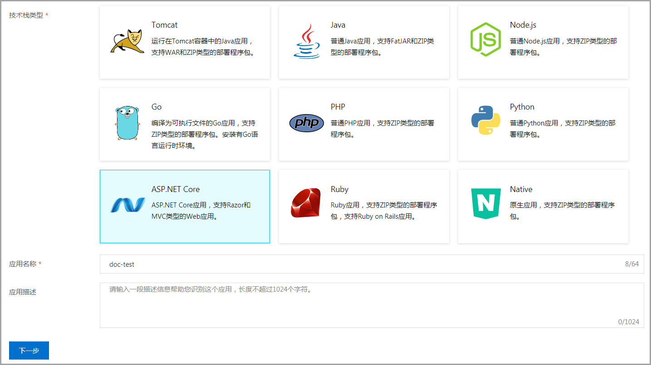Click the Go executable description text
651x365 pixels.
click(x=205, y=134)
